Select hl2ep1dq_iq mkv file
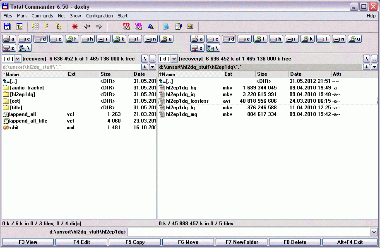The image size is (380, 248). pyautogui.click(x=268, y=94)
